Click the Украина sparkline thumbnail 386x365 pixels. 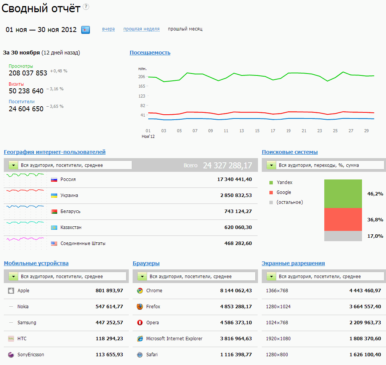pos(25,196)
